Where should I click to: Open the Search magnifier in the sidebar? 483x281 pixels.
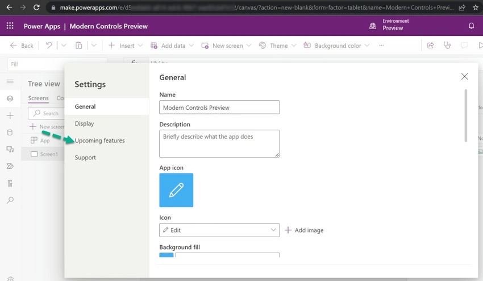point(10,200)
